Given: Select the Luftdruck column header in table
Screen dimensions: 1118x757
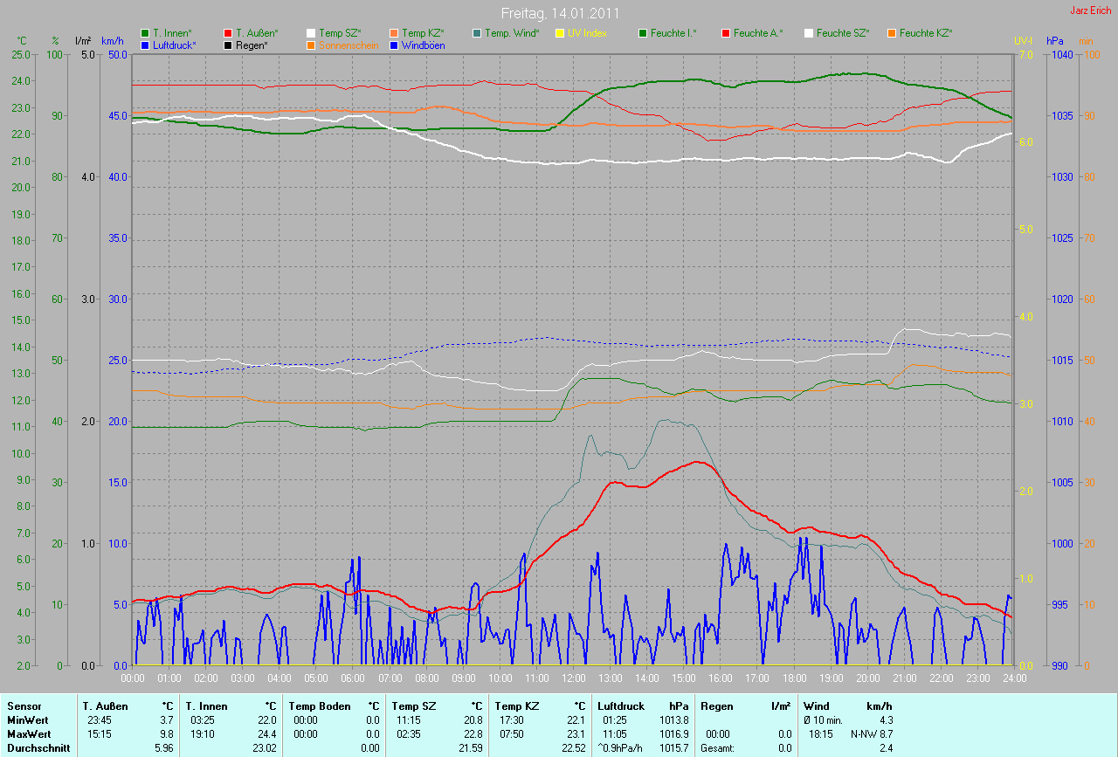Looking at the screenshot, I should (621, 705).
